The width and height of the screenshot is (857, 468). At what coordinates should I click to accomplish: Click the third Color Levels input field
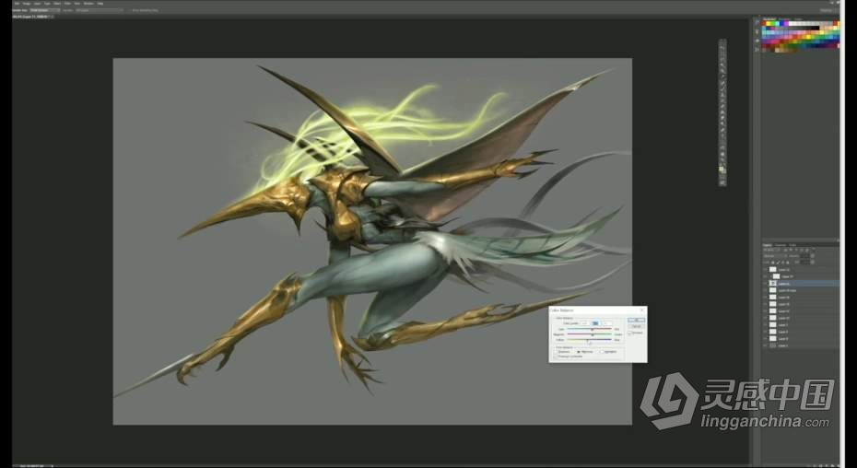point(606,323)
